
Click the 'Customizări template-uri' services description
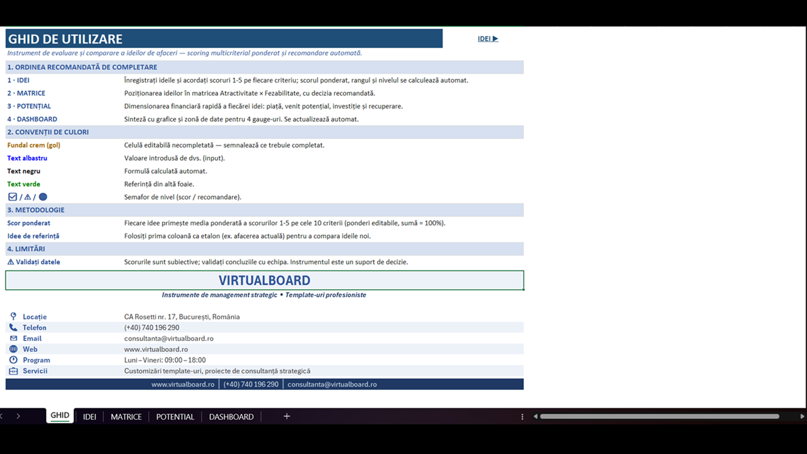tap(217, 371)
